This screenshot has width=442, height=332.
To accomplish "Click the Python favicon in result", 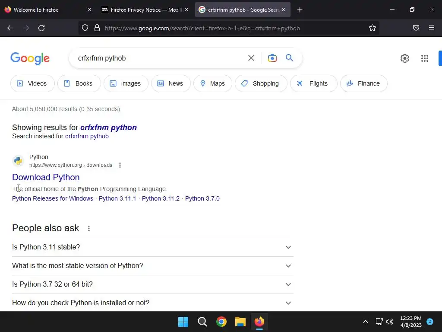I will tap(18, 161).
